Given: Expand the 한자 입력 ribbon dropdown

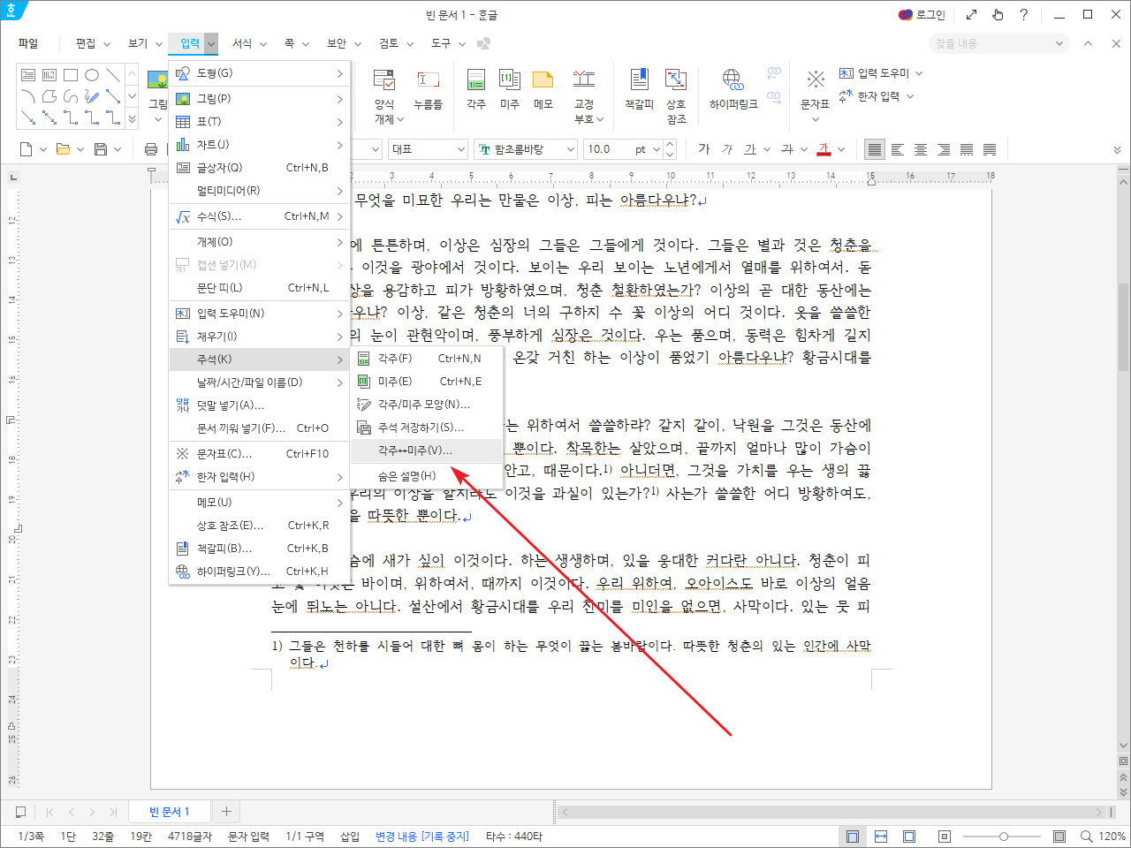Looking at the screenshot, I should click(x=910, y=96).
